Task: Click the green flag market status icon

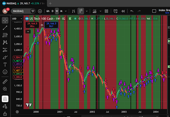Action: [x=70, y=19]
